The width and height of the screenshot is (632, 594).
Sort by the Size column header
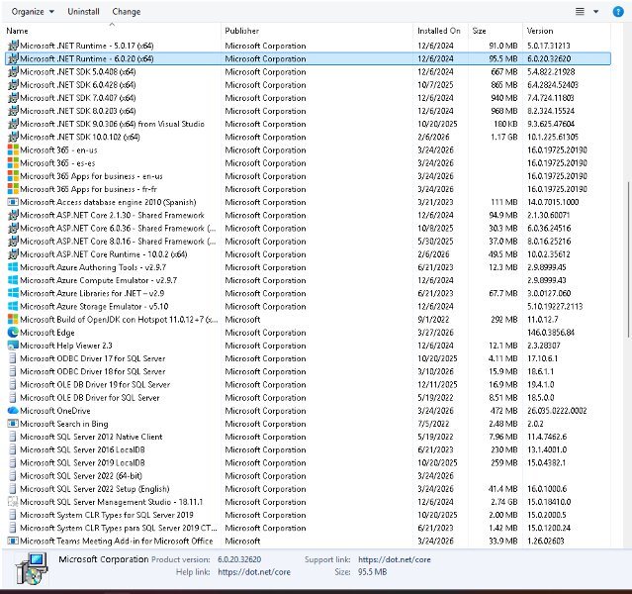tap(480, 31)
